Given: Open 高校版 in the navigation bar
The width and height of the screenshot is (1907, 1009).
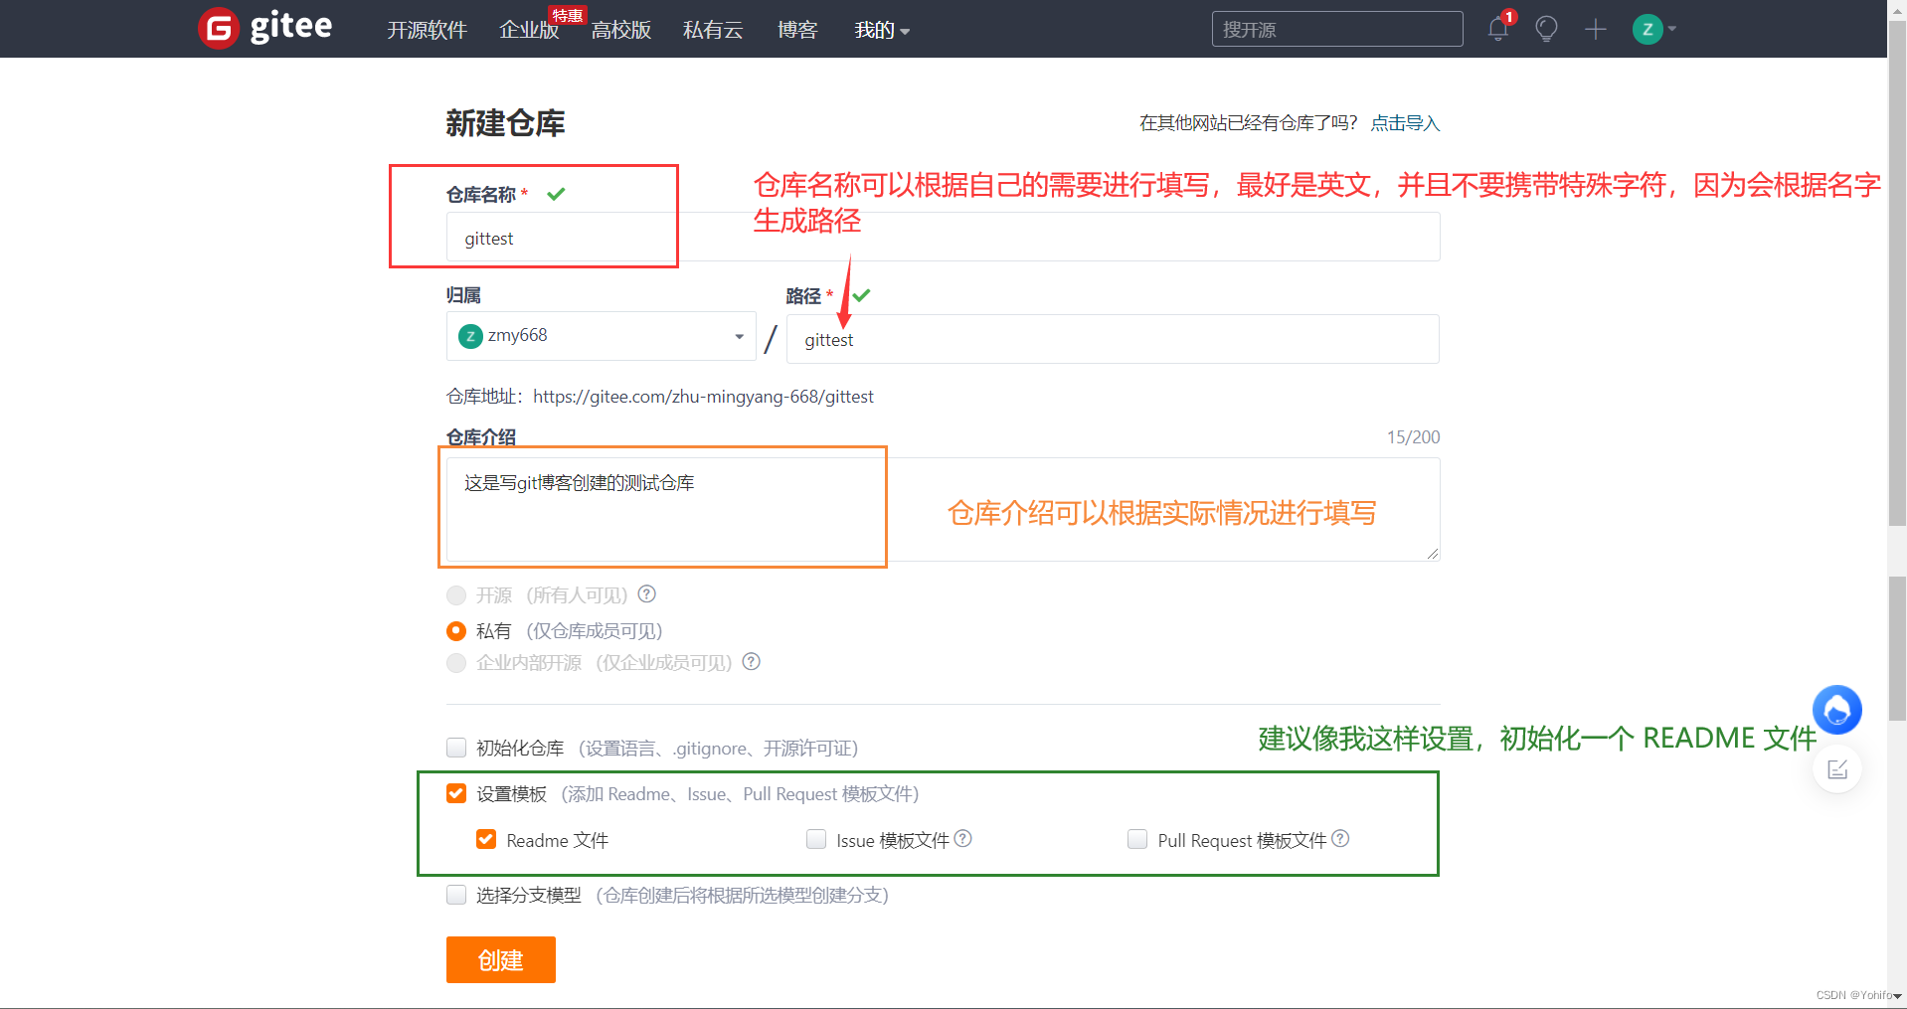Looking at the screenshot, I should pyautogui.click(x=620, y=30).
